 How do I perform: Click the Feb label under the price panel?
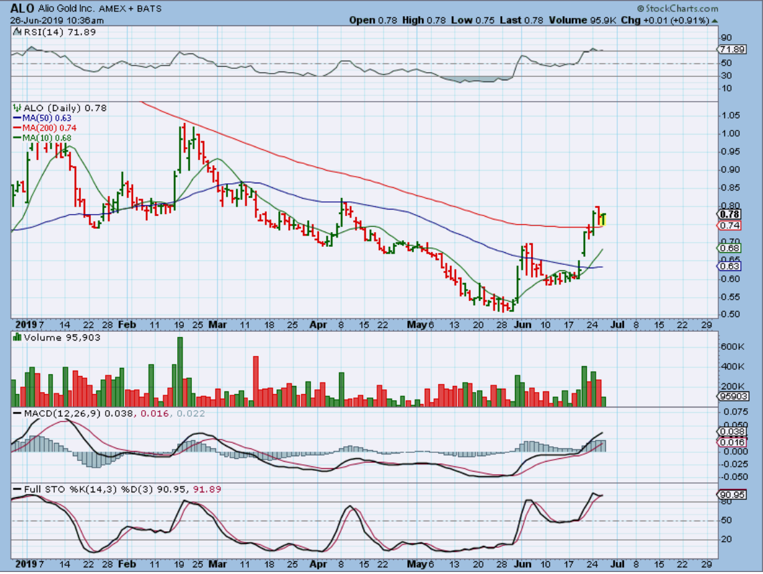127,324
